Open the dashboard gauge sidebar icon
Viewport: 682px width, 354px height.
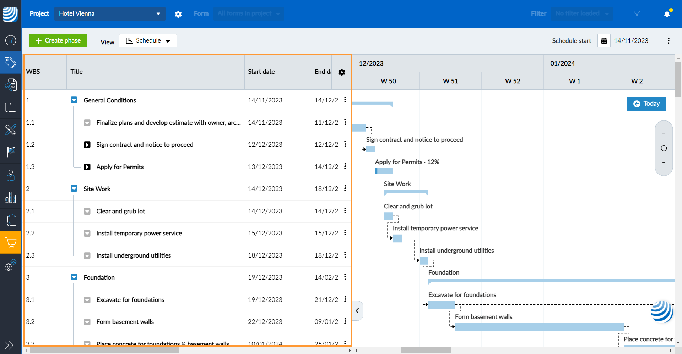(11, 40)
